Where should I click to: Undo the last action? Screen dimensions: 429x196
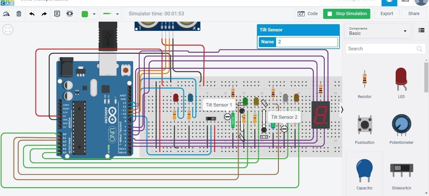(x=32, y=14)
